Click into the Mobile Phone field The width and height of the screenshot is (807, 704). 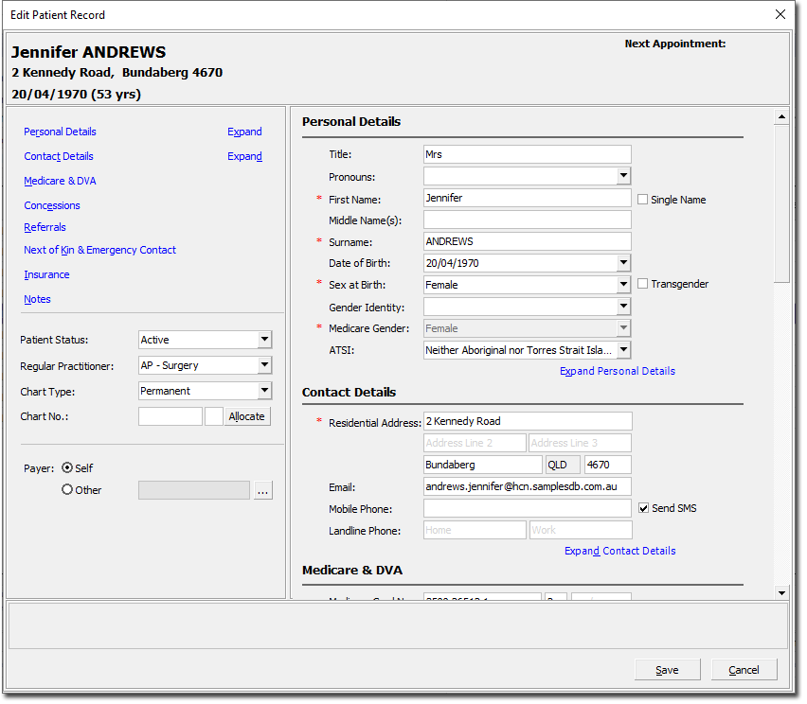(527, 509)
